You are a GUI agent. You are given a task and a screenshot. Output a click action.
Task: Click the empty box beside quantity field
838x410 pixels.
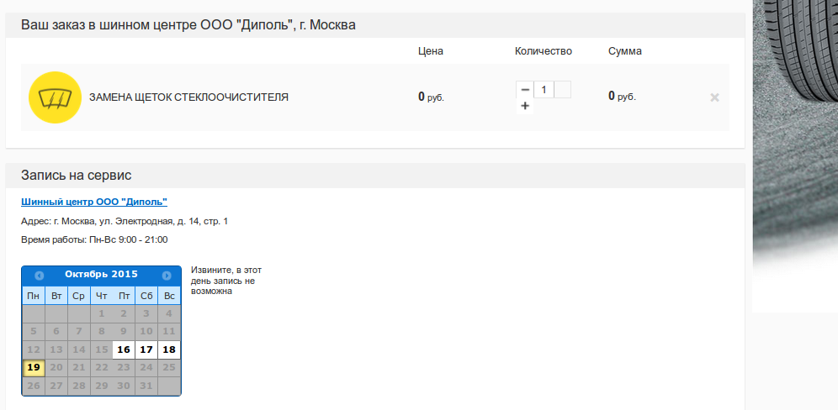562,90
